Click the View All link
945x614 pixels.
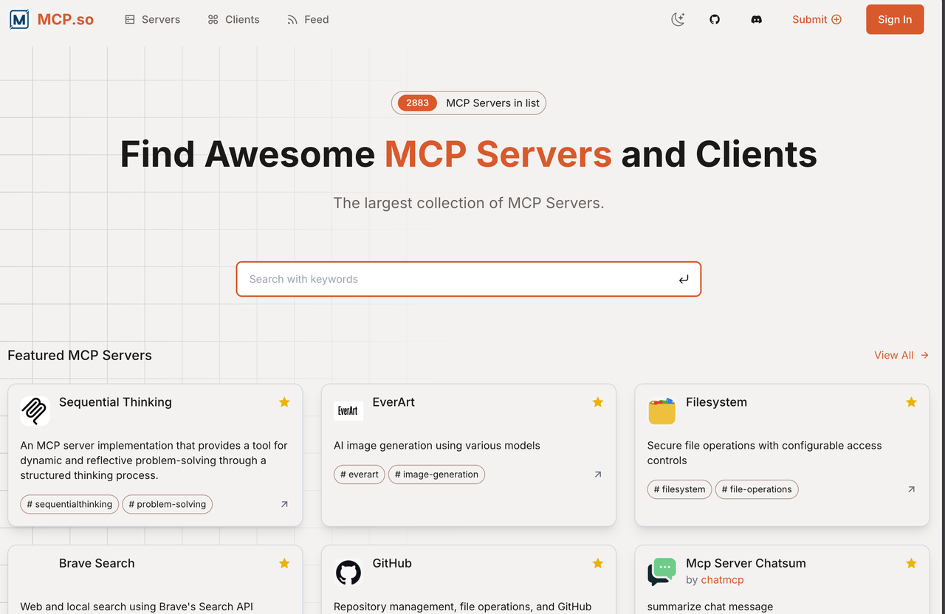901,356
